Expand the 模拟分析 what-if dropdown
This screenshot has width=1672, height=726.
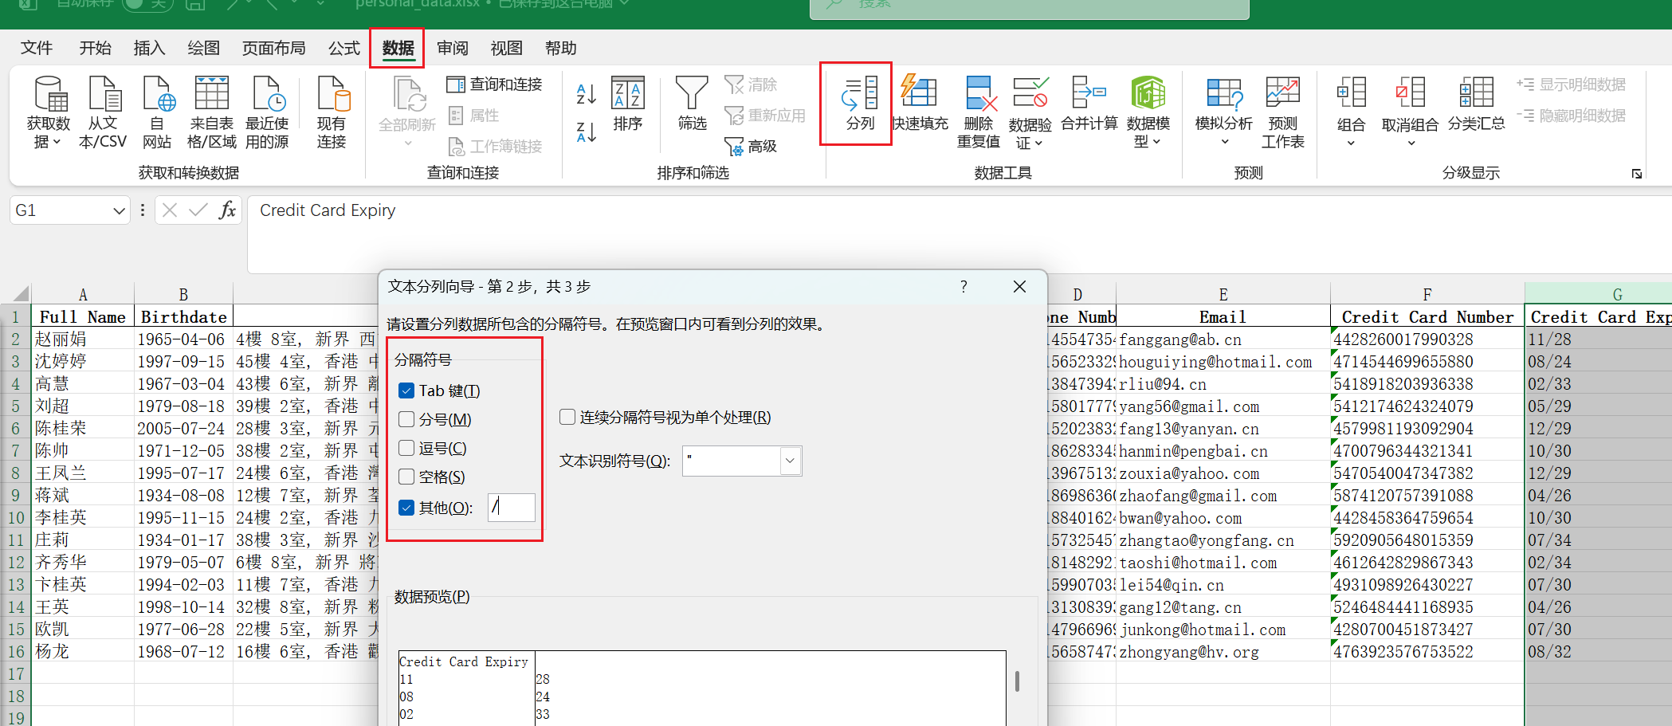1224,142
